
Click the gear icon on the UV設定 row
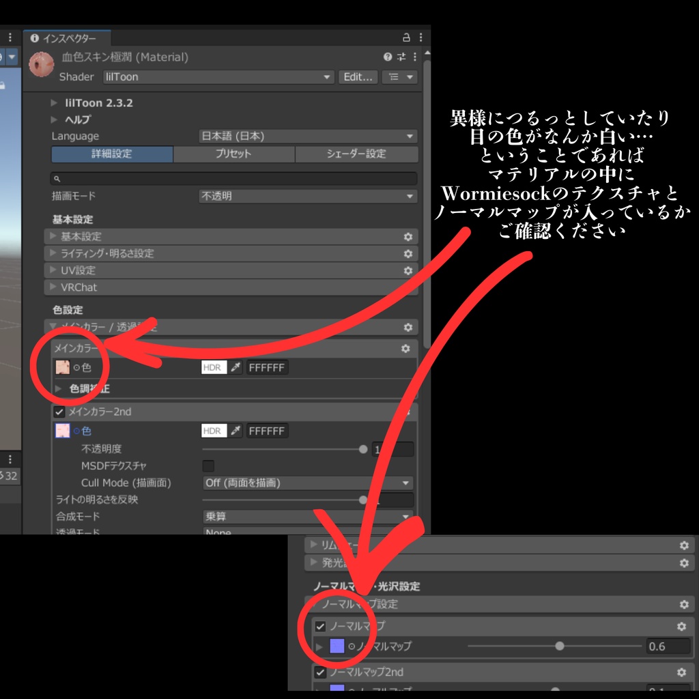click(408, 270)
